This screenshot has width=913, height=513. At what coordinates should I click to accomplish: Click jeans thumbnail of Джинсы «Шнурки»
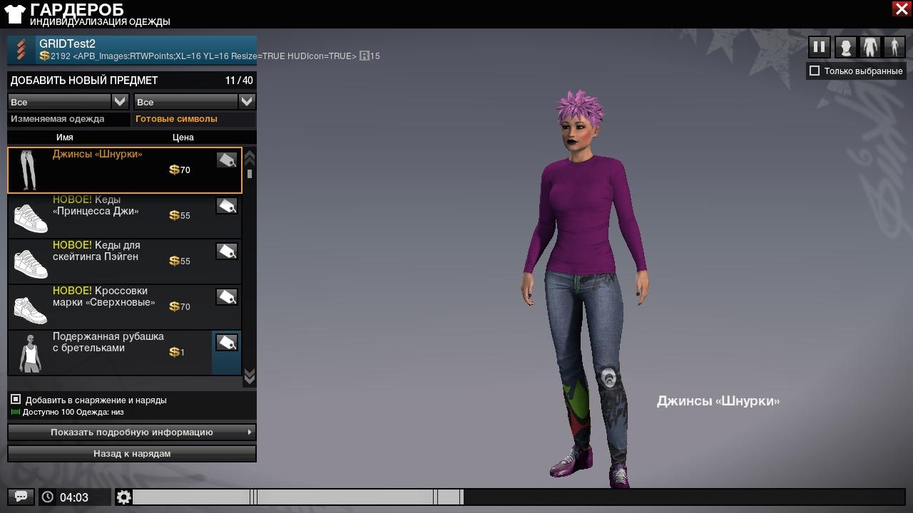point(29,170)
